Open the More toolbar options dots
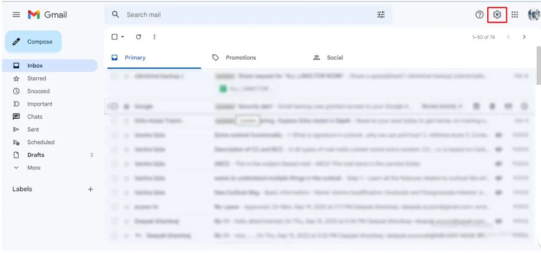The height and width of the screenshot is (253, 541). pos(154,37)
